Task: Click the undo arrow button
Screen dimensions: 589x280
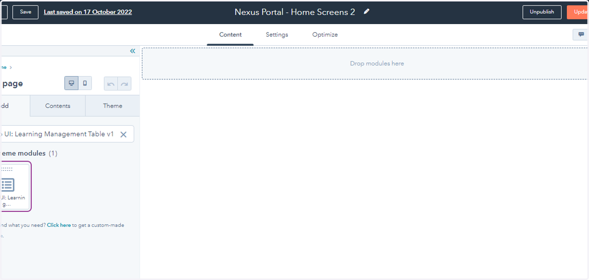Action: click(111, 84)
